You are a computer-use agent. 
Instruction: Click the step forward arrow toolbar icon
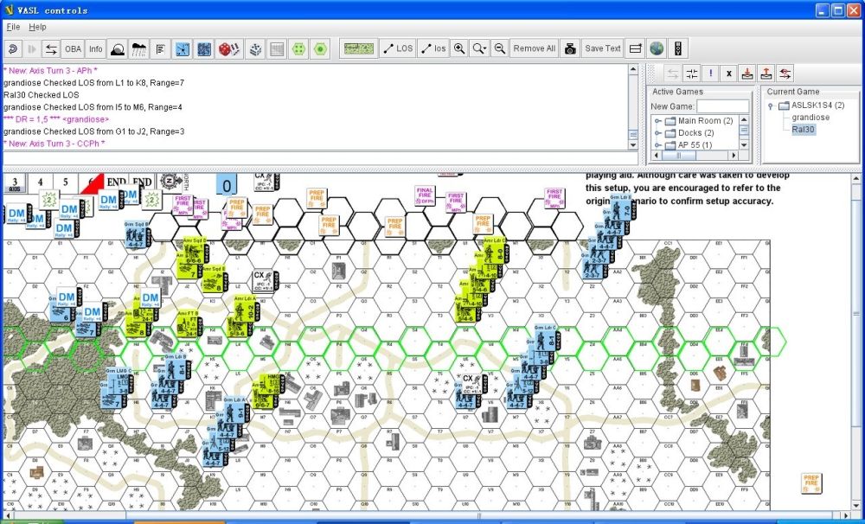coord(31,48)
